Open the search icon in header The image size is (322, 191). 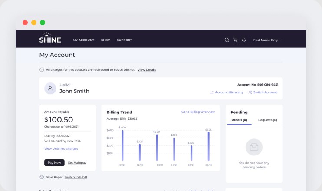227,40
